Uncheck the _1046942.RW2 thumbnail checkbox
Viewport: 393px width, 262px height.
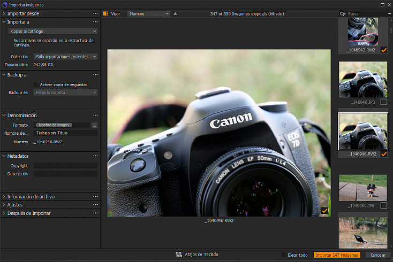[x=384, y=50]
